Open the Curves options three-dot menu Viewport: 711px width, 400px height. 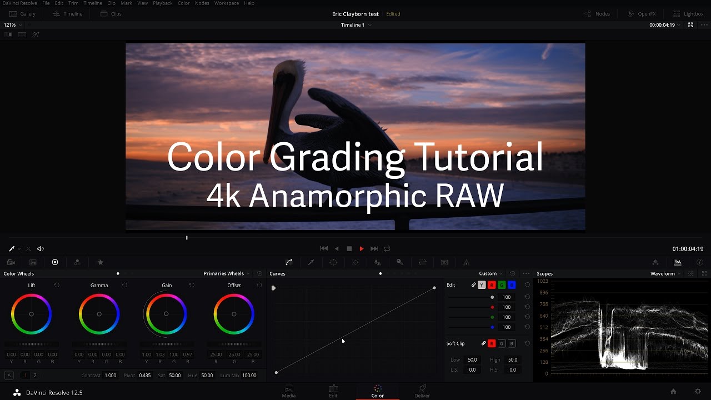coord(526,273)
